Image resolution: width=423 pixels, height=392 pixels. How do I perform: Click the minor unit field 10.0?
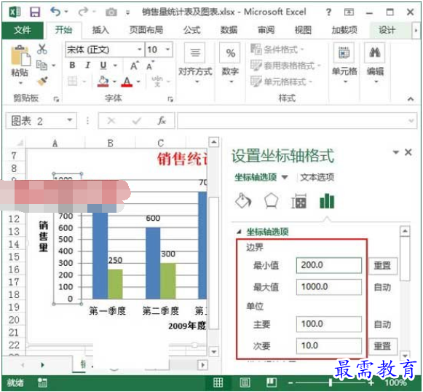tap(328, 345)
